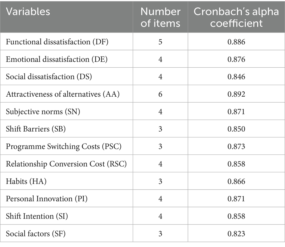Select the Number of items header
This screenshot has width=285, height=247.
[x=160, y=17]
